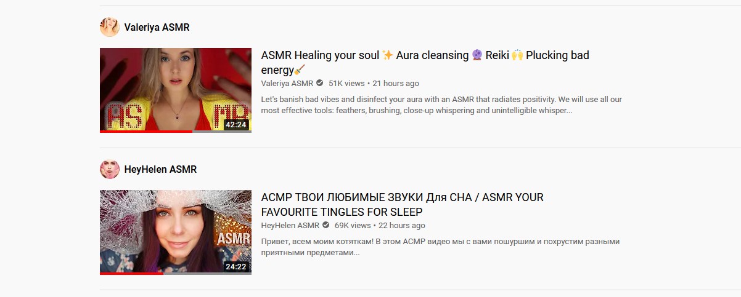Click '69K views • 22 hours ago' text
The height and width of the screenshot is (297, 741).
coord(380,225)
